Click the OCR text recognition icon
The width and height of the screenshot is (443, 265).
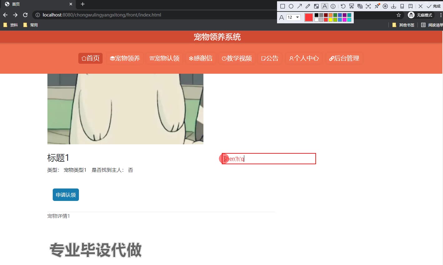pyautogui.click(x=368, y=6)
